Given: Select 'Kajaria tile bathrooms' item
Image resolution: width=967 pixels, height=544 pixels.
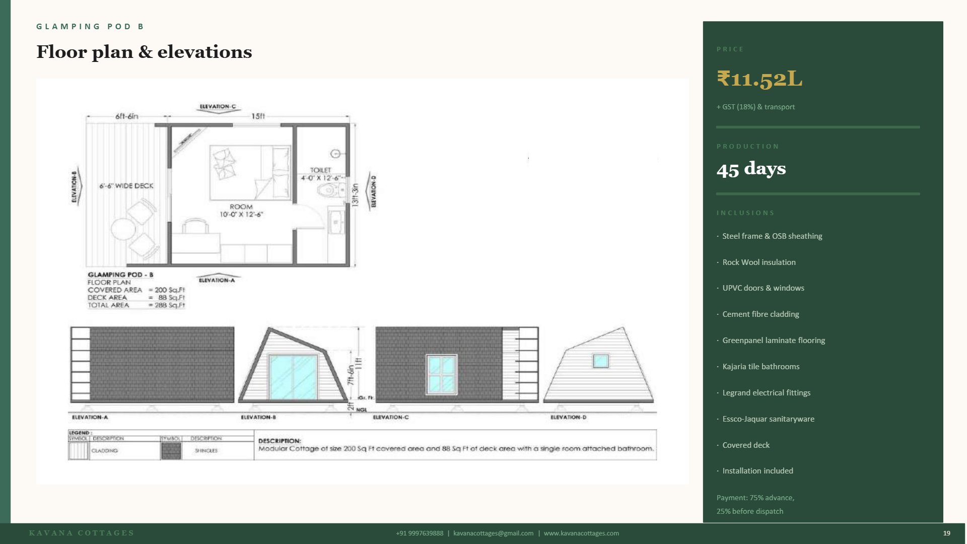Looking at the screenshot, I should [761, 367].
